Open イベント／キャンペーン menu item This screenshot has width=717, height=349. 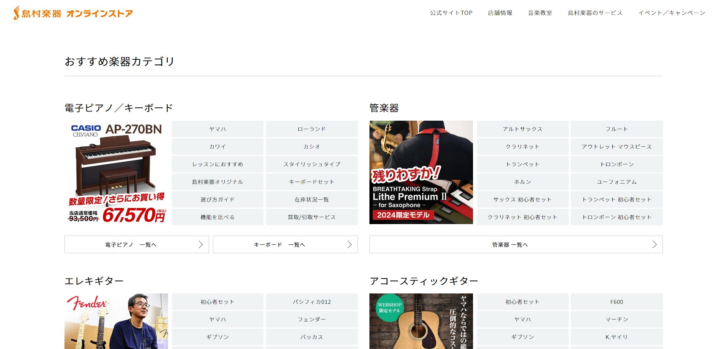tap(672, 13)
